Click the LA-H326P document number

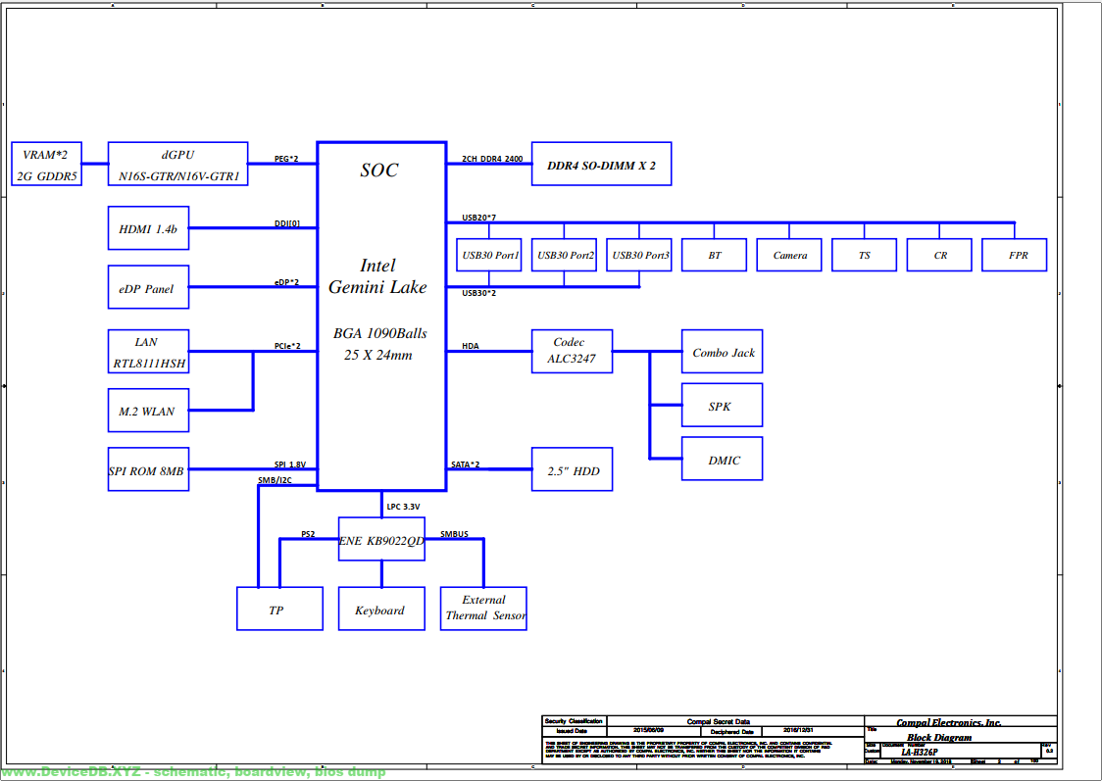(x=920, y=753)
